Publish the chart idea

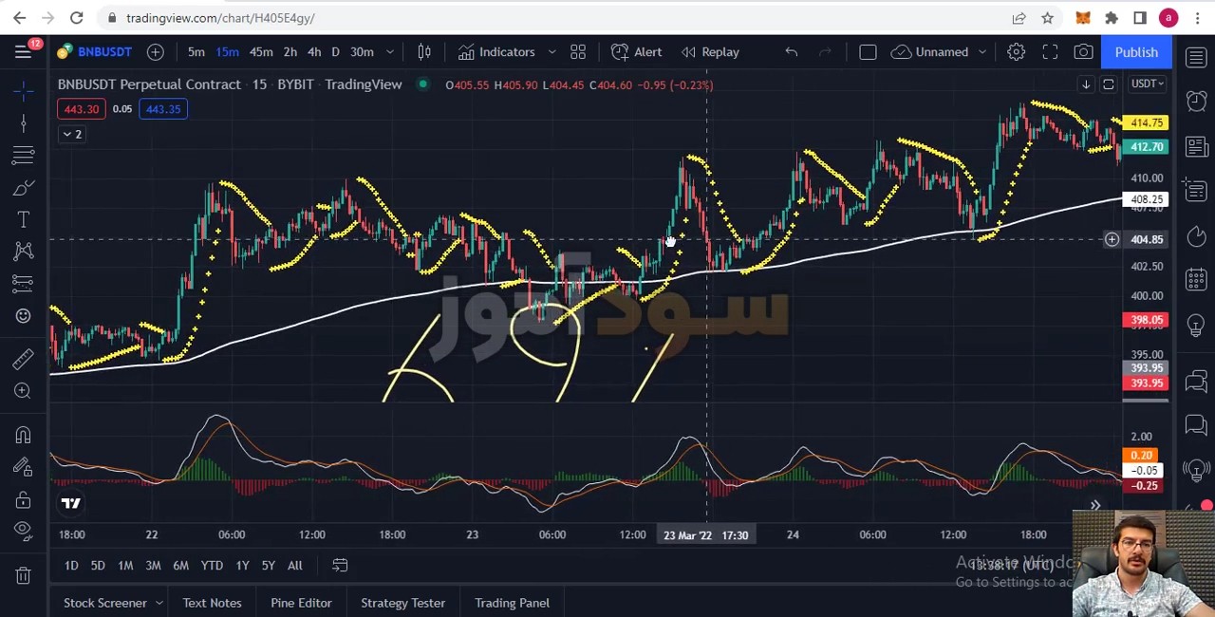coord(1136,52)
